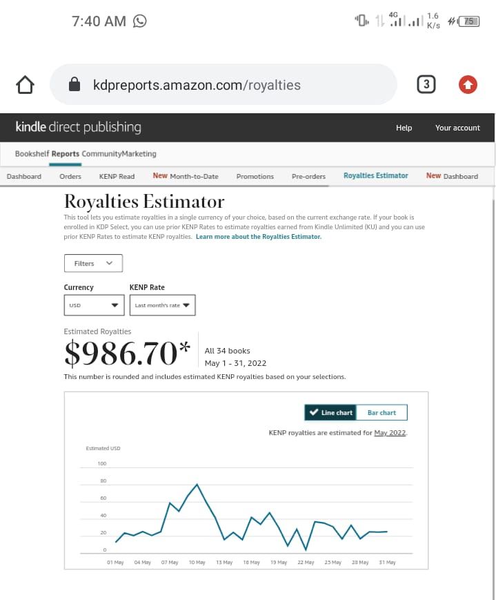
Task: Expand the Filters dropdown
Action: point(93,263)
